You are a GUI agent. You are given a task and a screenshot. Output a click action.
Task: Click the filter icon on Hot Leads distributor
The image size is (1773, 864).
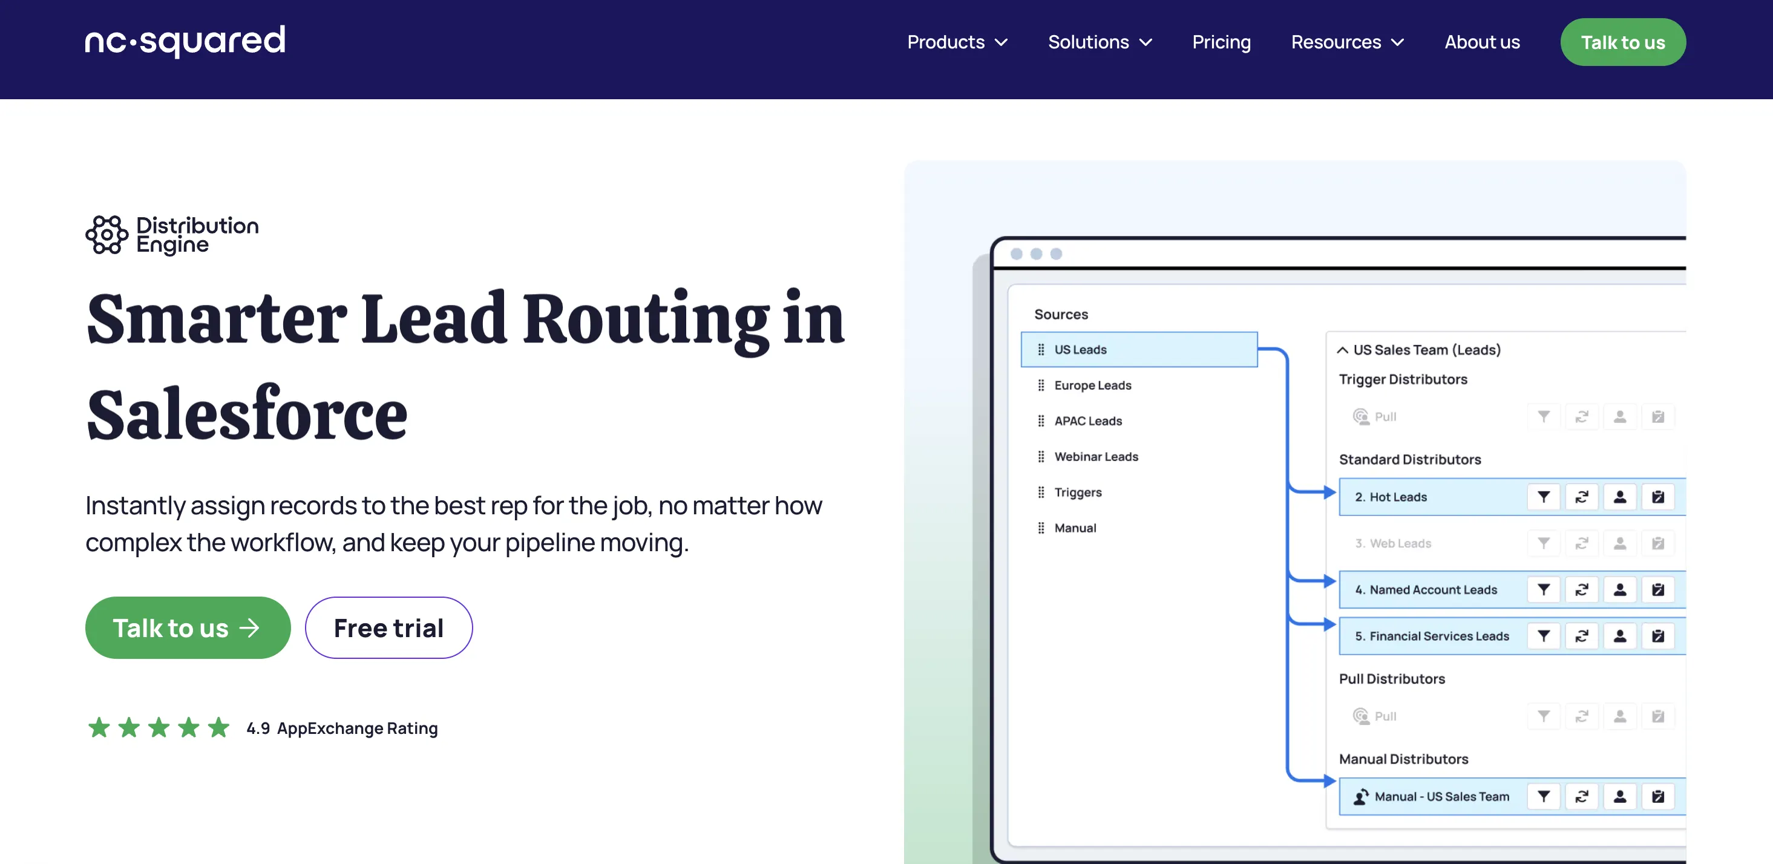pyautogui.click(x=1544, y=497)
